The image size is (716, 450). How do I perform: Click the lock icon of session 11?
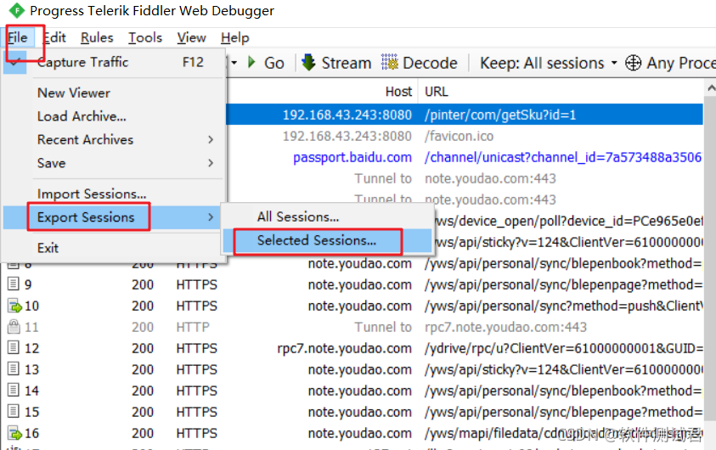pos(14,326)
